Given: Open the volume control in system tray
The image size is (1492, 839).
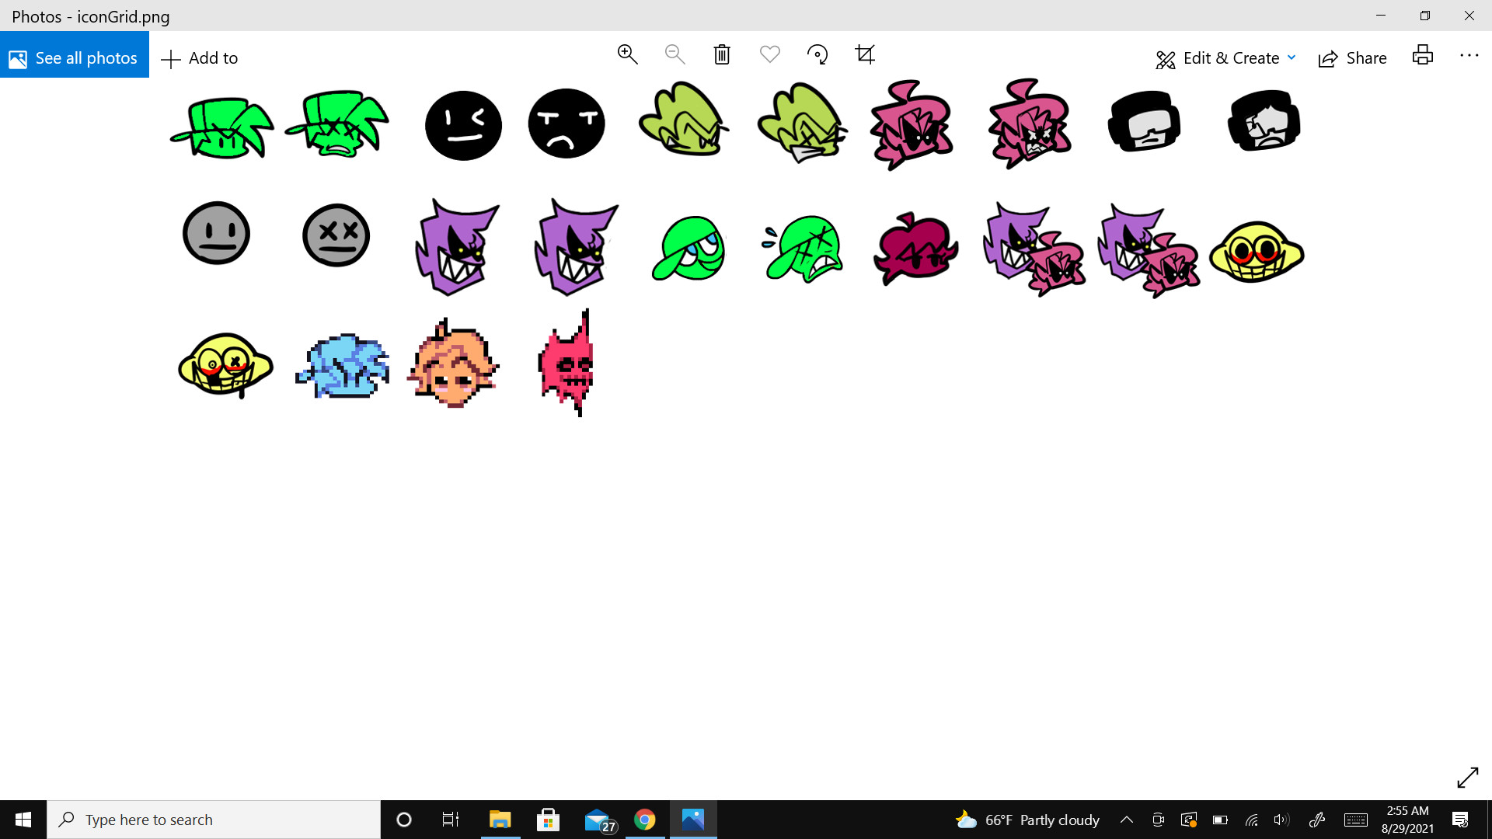Looking at the screenshot, I should (1281, 820).
